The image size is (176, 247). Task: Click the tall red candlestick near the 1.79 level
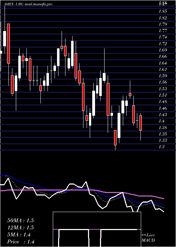pyautogui.click(x=8, y=44)
